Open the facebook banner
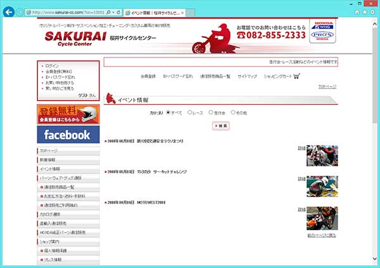This screenshot has height=268, width=380. (68, 135)
